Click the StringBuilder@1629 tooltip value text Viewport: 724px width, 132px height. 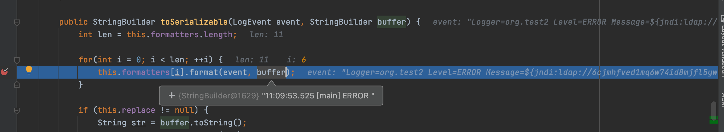(x=318, y=96)
